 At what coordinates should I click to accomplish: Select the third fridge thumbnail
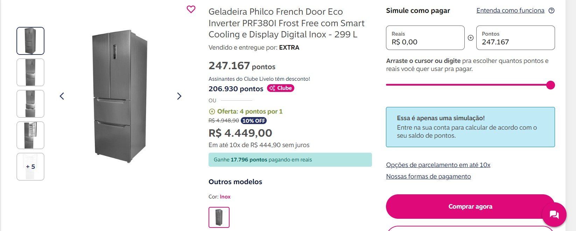pyautogui.click(x=30, y=104)
